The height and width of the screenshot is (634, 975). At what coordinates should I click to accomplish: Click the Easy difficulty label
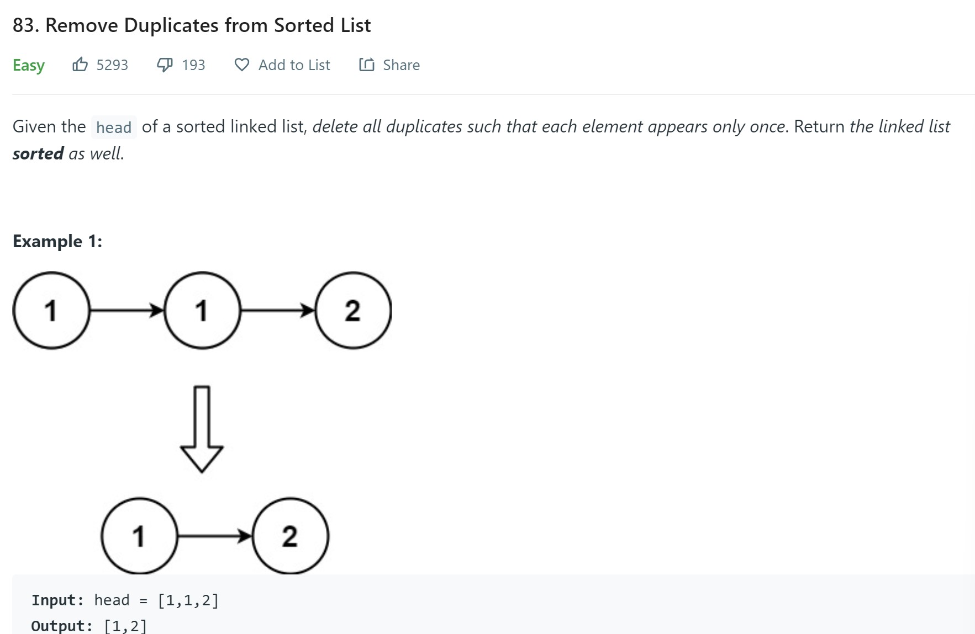click(29, 65)
